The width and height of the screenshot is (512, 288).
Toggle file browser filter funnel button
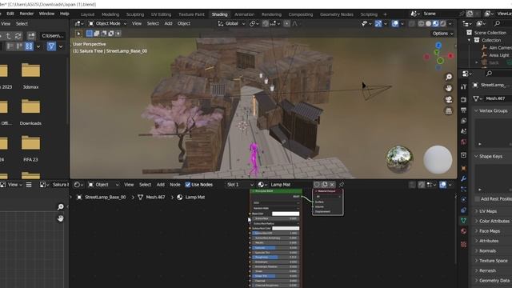51,46
